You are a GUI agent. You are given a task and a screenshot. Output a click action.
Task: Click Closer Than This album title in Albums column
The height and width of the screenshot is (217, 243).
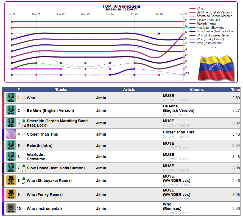point(178,132)
